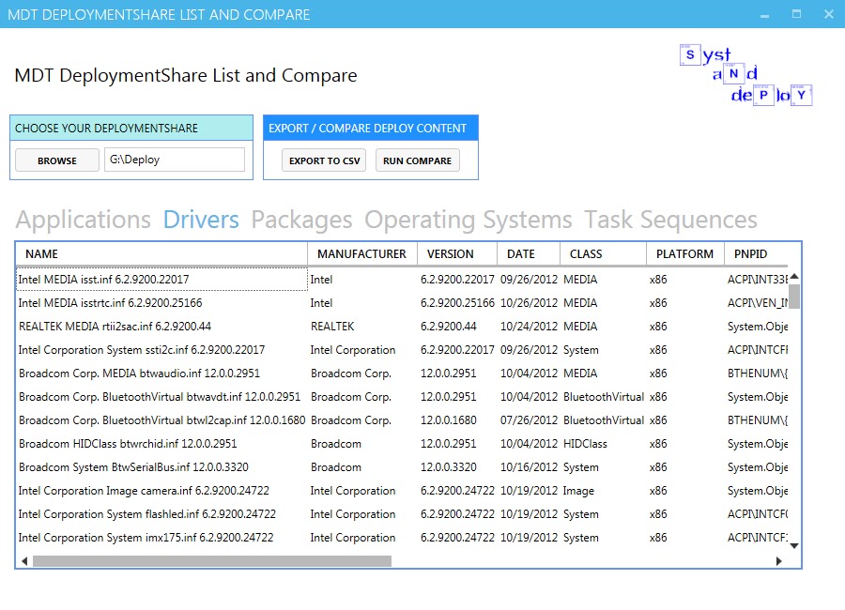Switch to the Applications tab

pos(83,219)
